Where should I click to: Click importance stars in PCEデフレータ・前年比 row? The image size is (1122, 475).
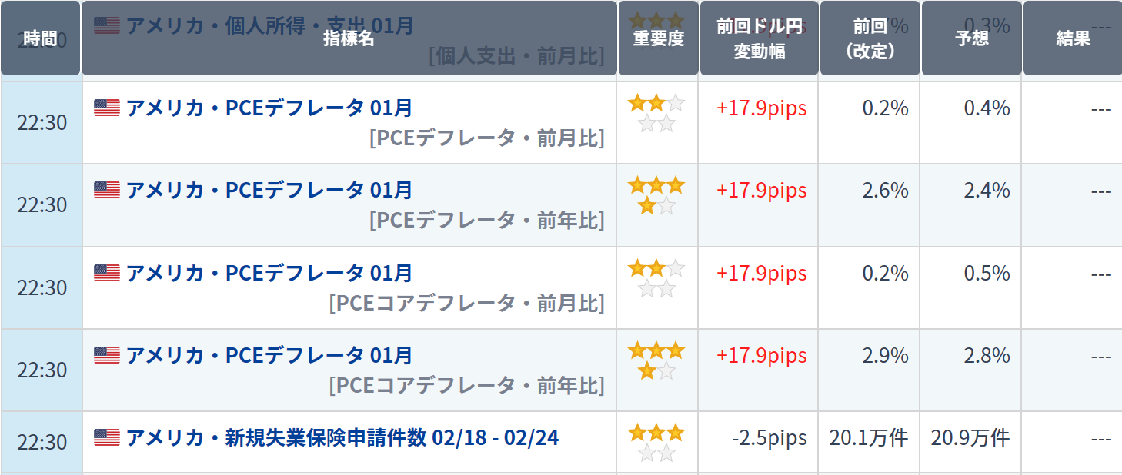pos(656,195)
